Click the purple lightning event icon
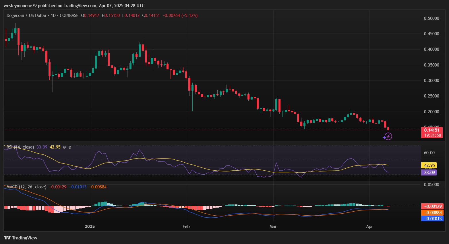Screen dimensions: 449x244 tap(388, 136)
